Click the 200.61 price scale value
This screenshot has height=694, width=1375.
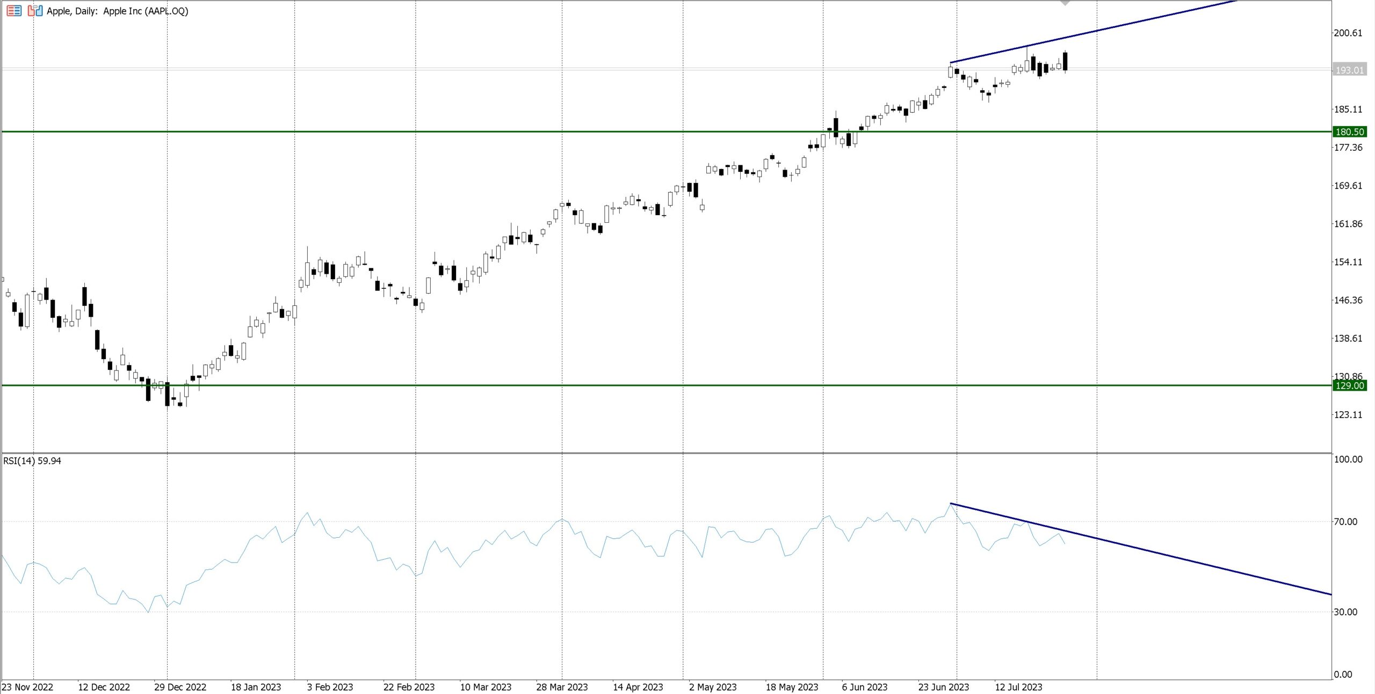tap(1348, 33)
